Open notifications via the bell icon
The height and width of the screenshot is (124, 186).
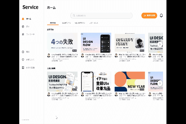coord(161,15)
